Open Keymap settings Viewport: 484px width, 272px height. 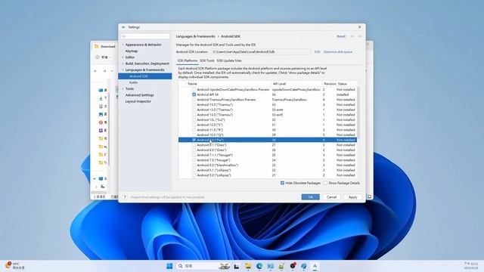tap(132, 51)
